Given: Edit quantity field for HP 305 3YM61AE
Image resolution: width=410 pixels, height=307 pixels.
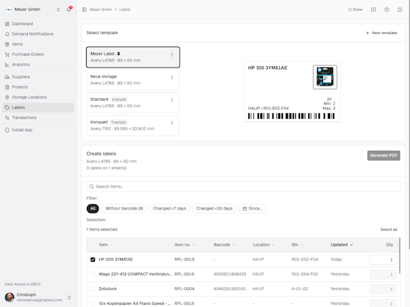Looking at the screenshot, I should [383, 259].
